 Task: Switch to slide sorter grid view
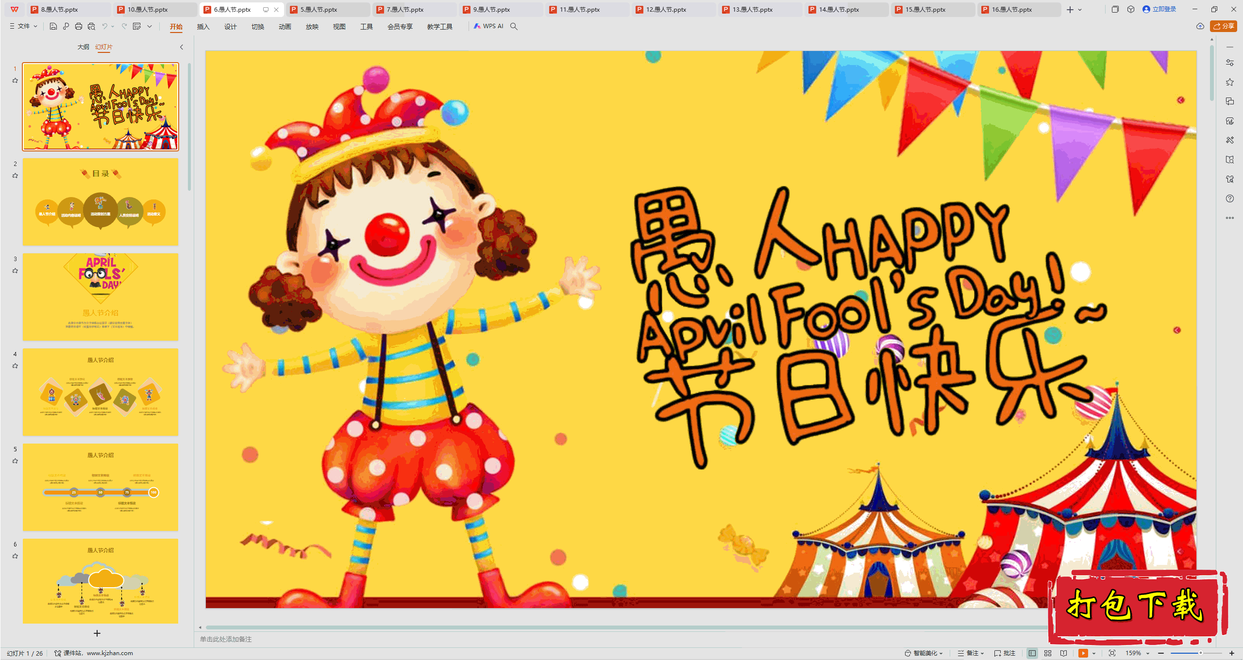point(1048,653)
